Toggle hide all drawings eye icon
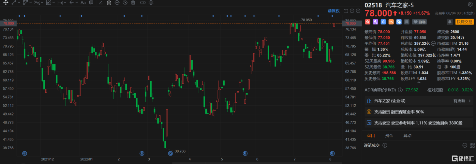Viewport: 476px width, 164px height. (x=125, y=3)
